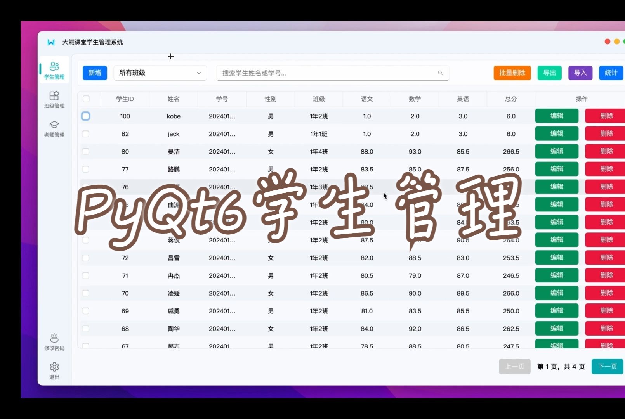The height and width of the screenshot is (419, 625).
Task: Open the 所有班级 class dropdown
Action: pyautogui.click(x=160, y=73)
